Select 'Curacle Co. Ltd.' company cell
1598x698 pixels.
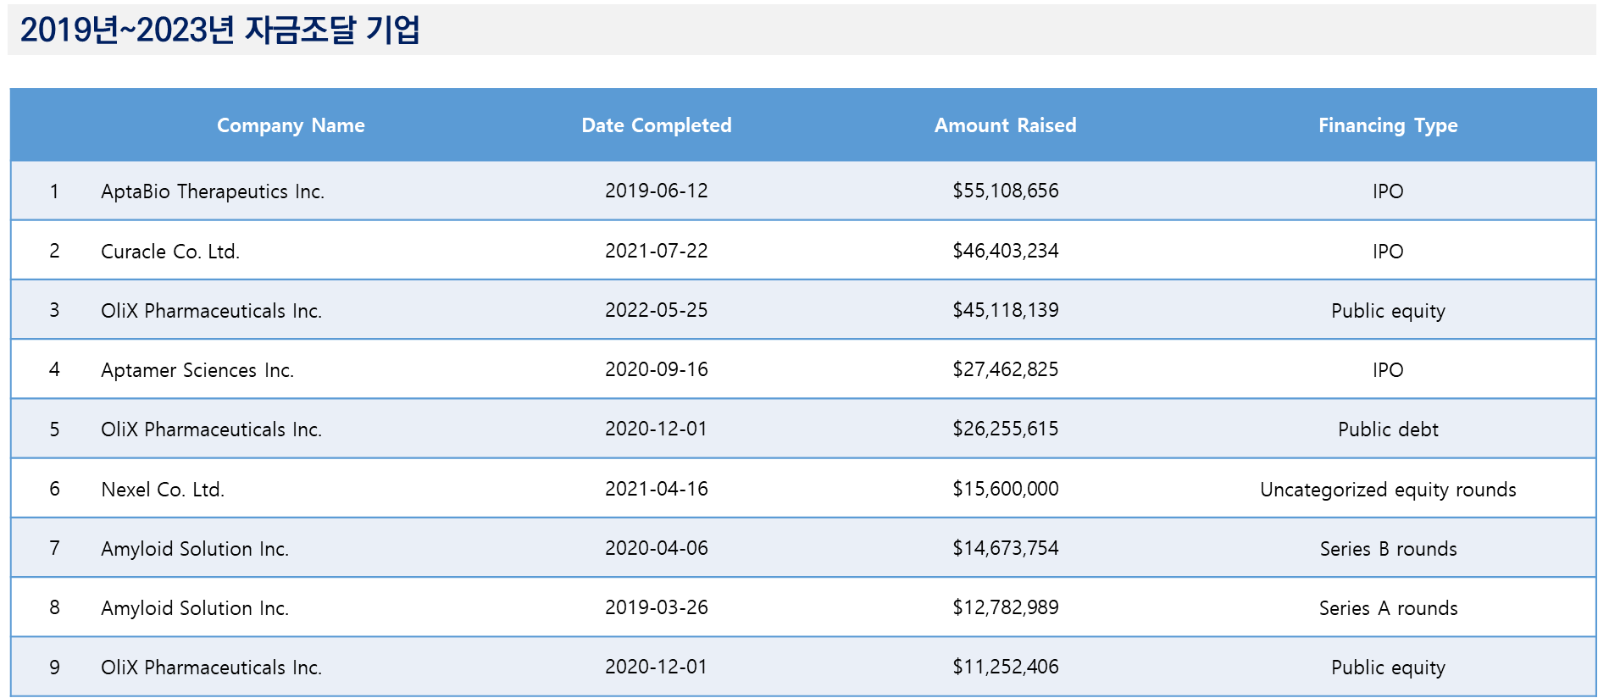pos(170,252)
